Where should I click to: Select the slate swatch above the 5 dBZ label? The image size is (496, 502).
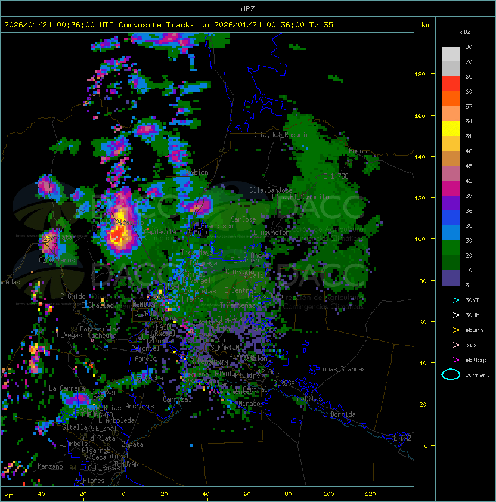click(x=451, y=278)
